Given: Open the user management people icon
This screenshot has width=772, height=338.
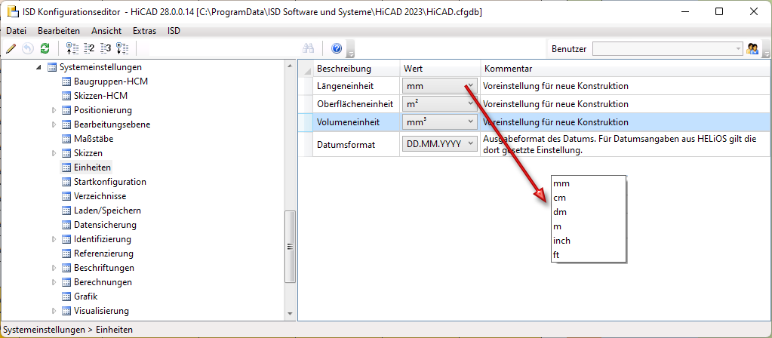Looking at the screenshot, I should point(752,49).
